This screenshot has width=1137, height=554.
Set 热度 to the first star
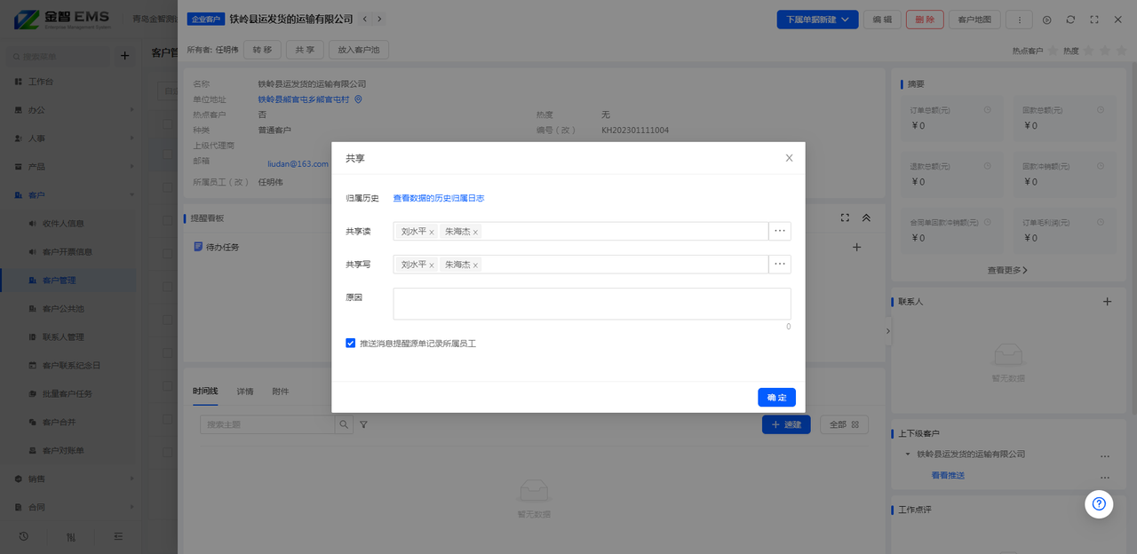[x=1089, y=51]
